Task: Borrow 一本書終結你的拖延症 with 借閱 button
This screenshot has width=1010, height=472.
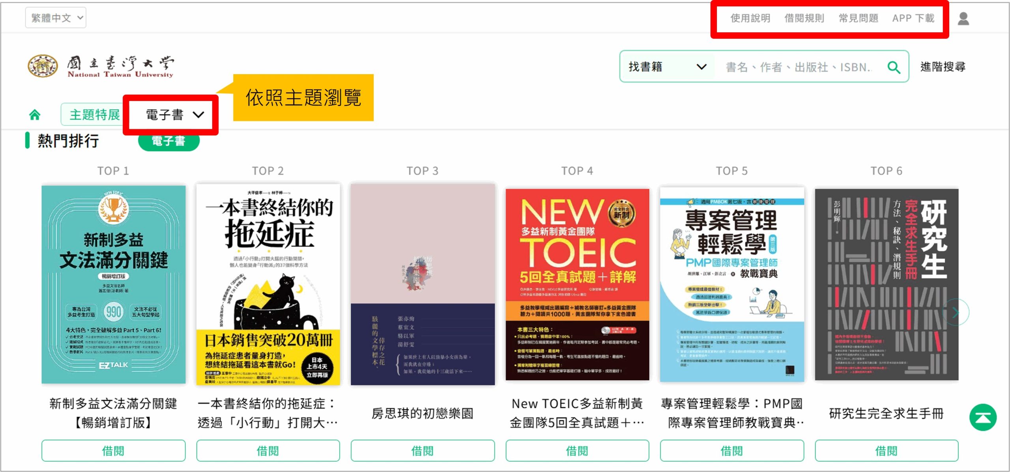Action: tap(268, 450)
